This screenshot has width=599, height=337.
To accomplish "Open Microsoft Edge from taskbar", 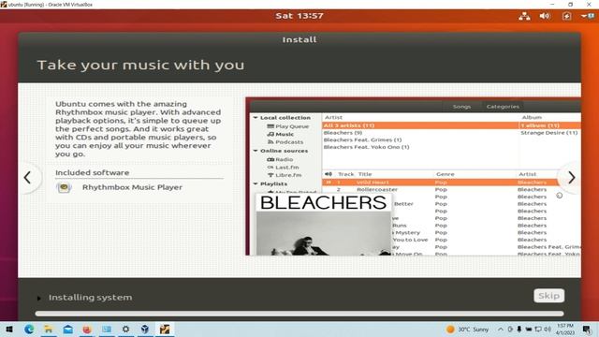I will [29, 329].
